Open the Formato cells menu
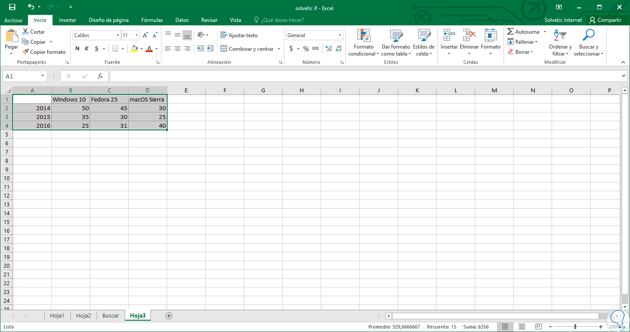This screenshot has width=630, height=332. pyautogui.click(x=490, y=42)
